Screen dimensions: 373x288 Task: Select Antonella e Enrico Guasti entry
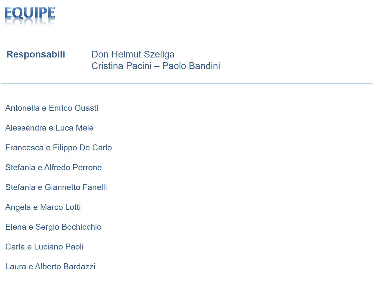point(52,108)
